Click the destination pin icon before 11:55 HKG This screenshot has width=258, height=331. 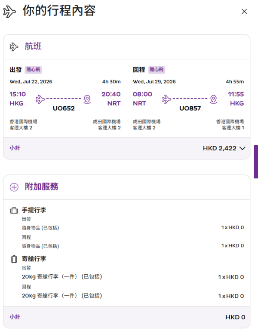tap(213, 99)
